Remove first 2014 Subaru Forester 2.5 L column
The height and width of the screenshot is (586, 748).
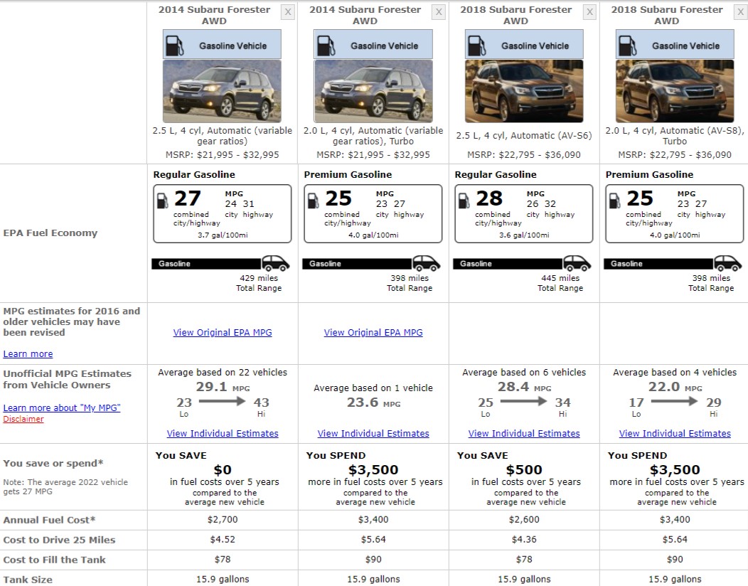(288, 12)
